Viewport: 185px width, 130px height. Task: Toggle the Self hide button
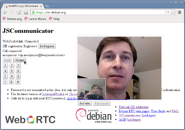85,103
